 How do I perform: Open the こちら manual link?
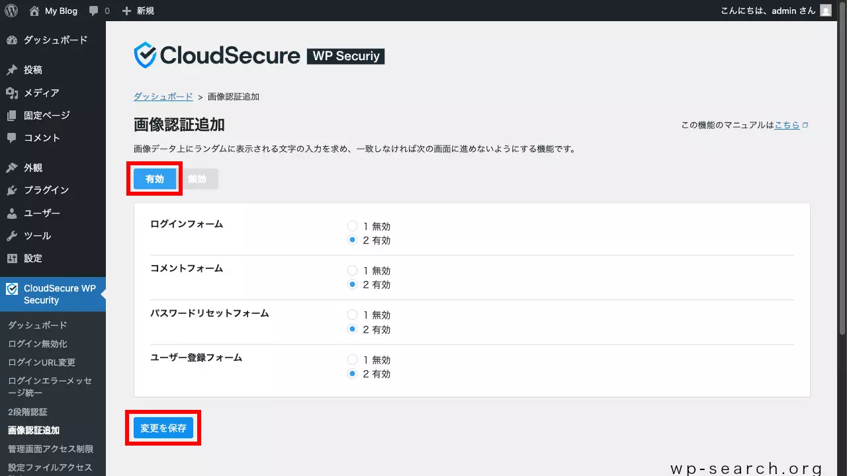[x=787, y=124]
